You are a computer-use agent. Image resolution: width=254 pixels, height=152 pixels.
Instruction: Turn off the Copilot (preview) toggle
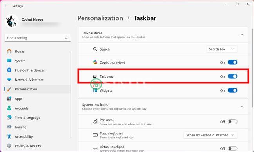click(x=232, y=62)
